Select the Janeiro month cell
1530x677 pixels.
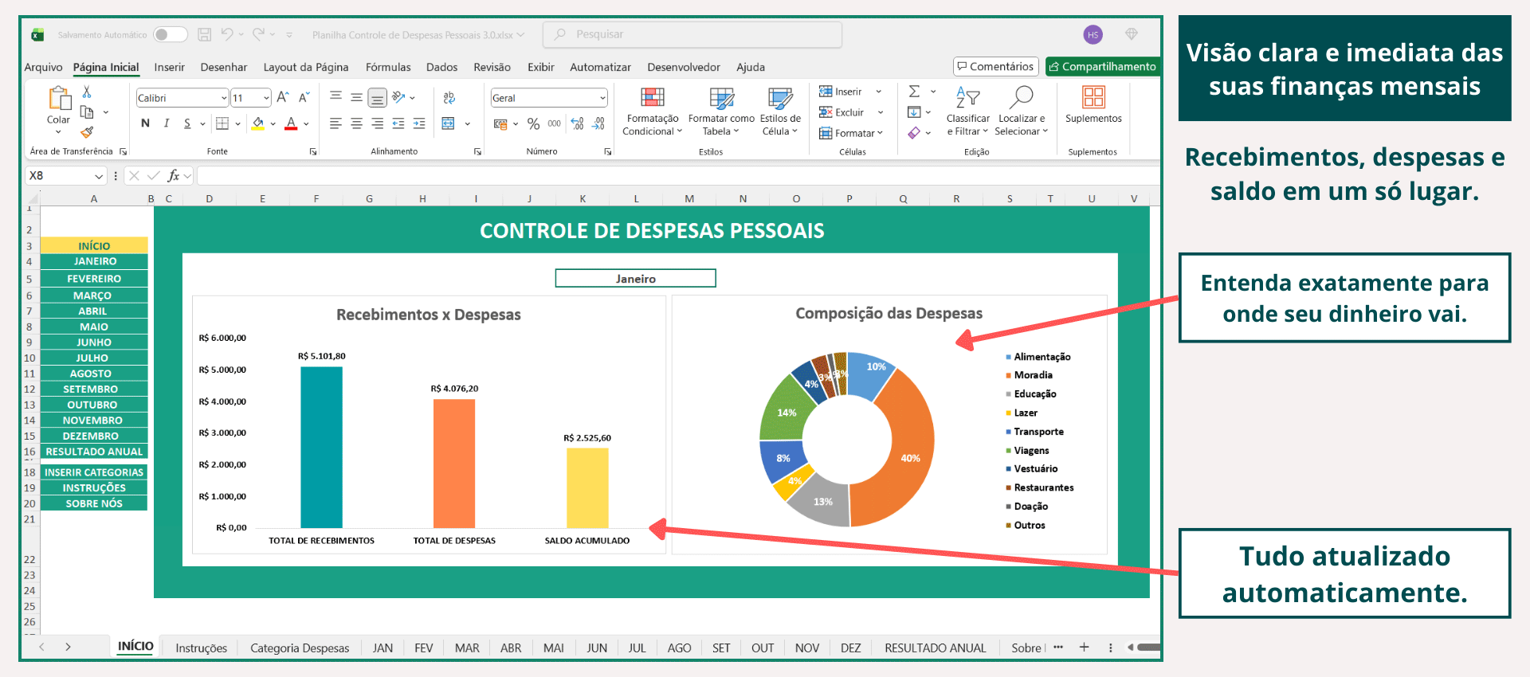635,278
